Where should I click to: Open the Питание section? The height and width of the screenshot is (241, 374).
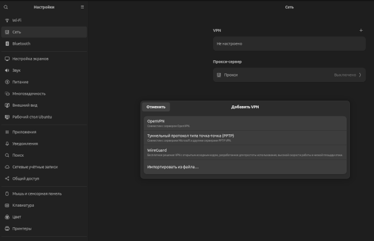[44, 82]
